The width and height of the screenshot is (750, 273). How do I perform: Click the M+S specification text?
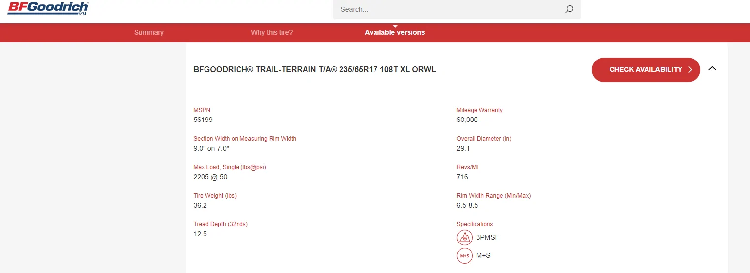(x=483, y=256)
